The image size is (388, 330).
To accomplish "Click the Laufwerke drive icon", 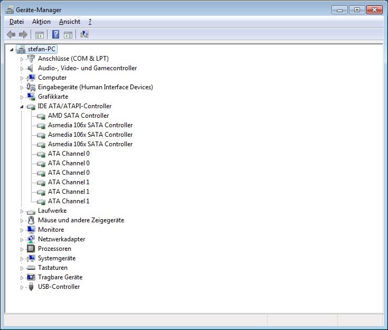I will tap(31, 211).
